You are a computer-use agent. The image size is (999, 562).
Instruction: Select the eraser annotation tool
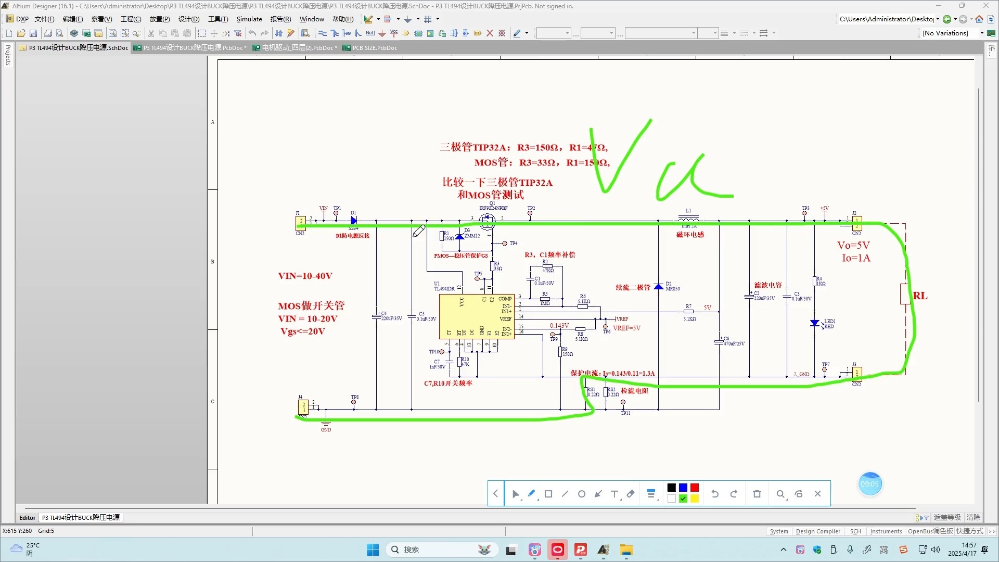[631, 493]
